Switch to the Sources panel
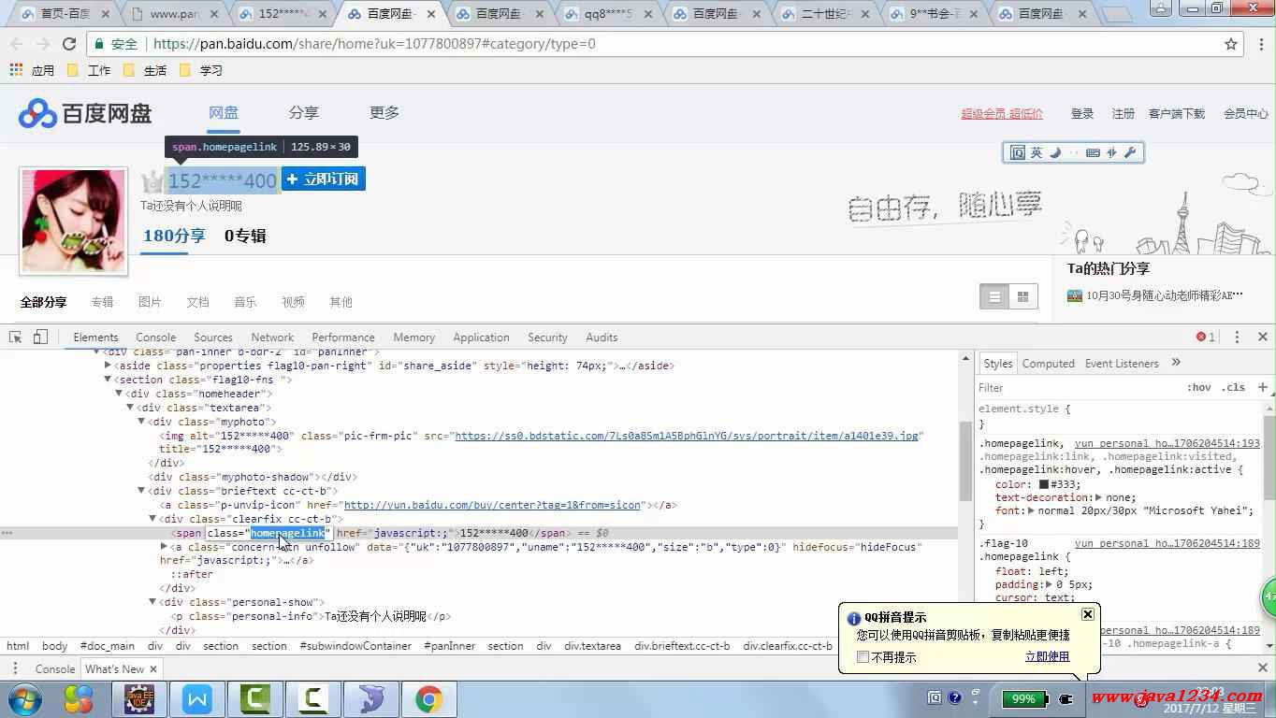The width and height of the screenshot is (1276, 718). (213, 337)
